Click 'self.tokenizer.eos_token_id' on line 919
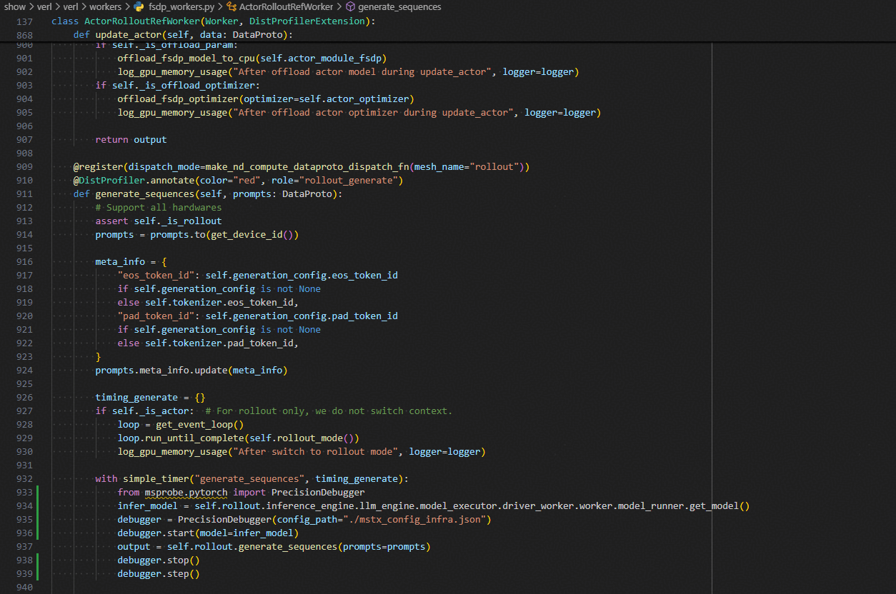896x594 pixels. [219, 303]
